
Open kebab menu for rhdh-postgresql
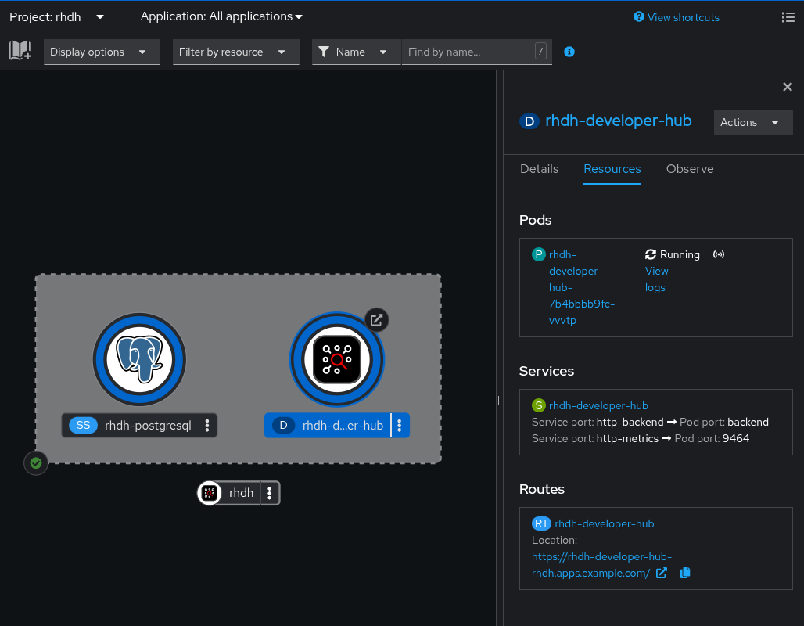pos(207,426)
